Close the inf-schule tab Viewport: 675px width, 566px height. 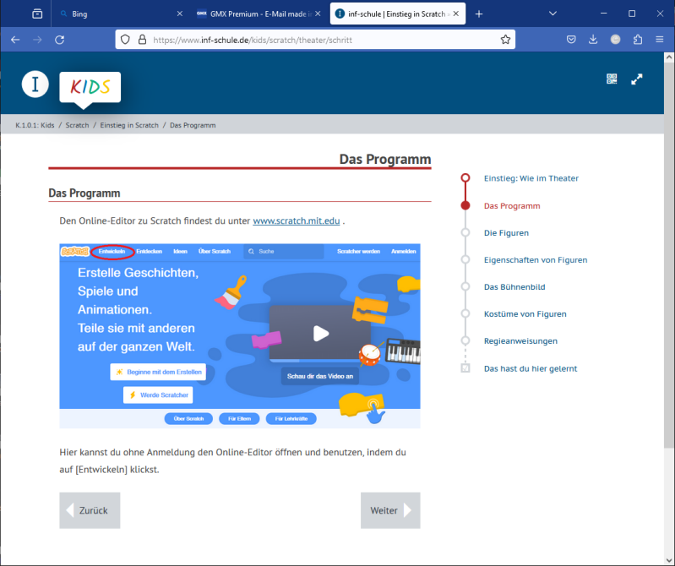click(x=456, y=14)
